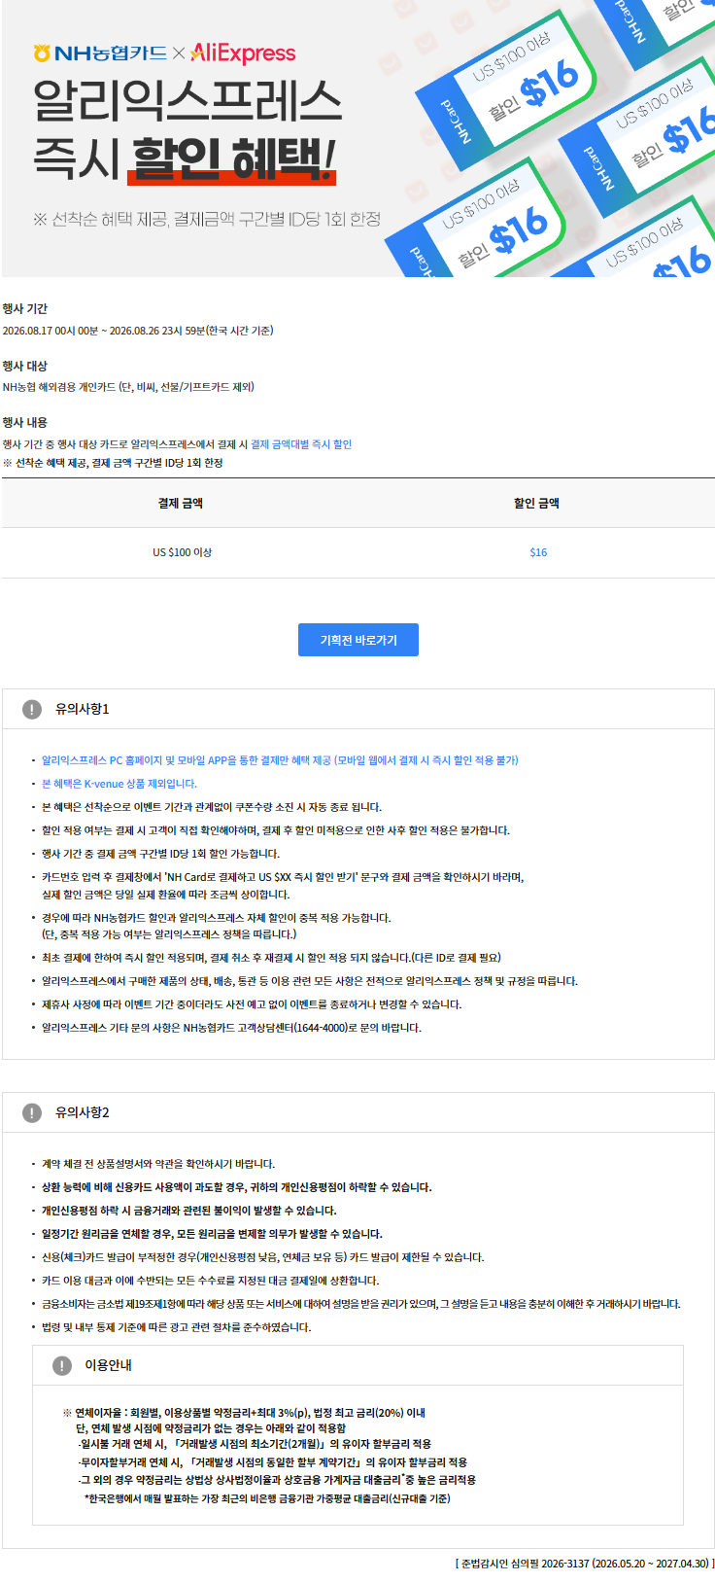Click the 결제 금액대별 즉시 할인 blue text
715x1583 pixels.
[301, 444]
